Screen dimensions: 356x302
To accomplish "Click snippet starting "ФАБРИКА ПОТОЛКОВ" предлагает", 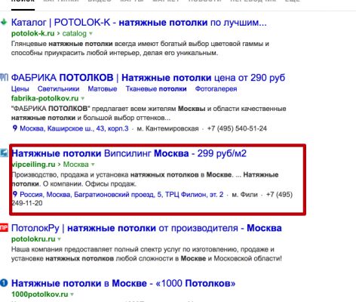I will tap(149, 113).
